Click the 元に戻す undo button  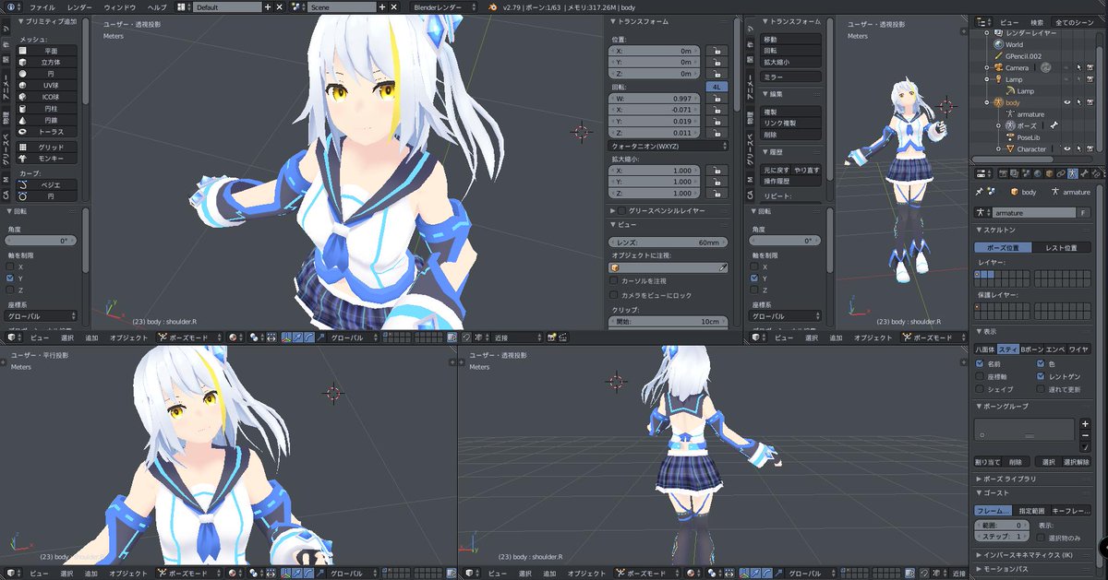click(x=776, y=170)
